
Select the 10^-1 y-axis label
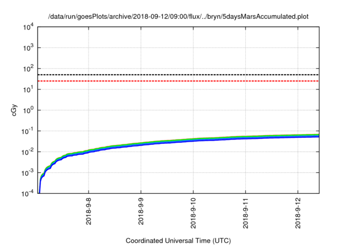click(x=28, y=131)
